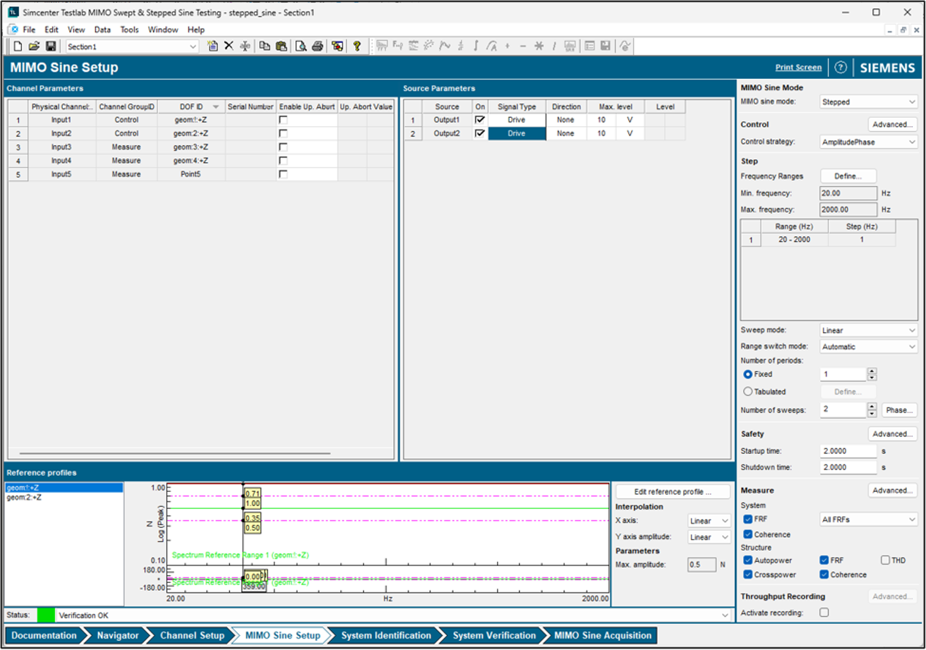Click the Delete section X icon

229,47
